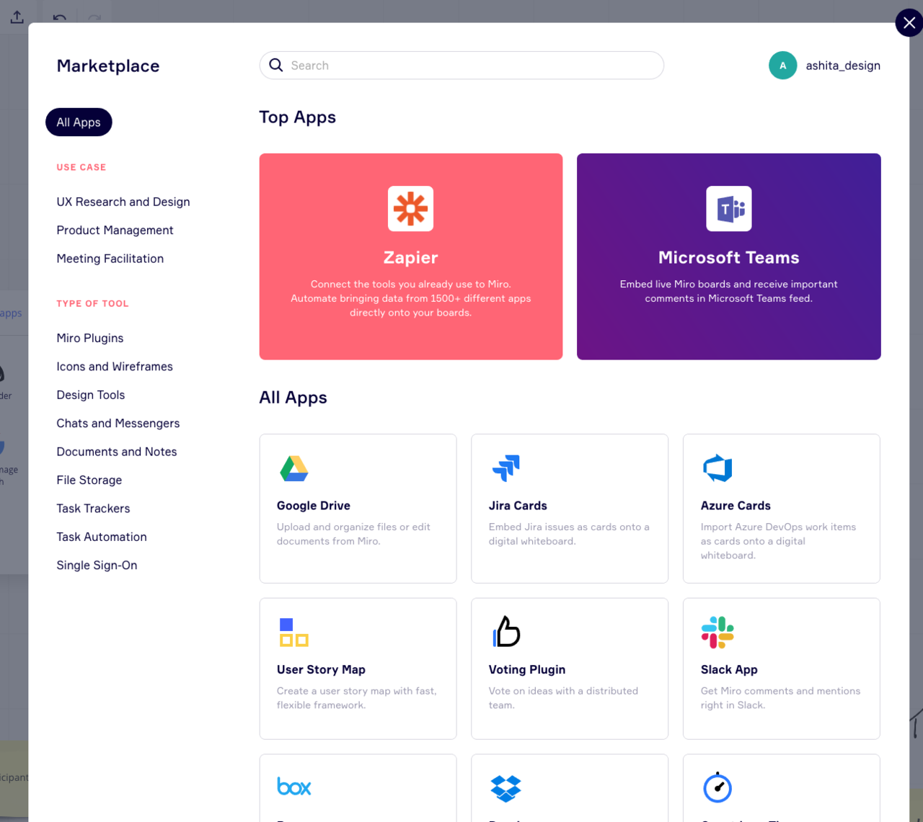Open UX Research and Design category
The image size is (923, 822).
[x=123, y=202]
